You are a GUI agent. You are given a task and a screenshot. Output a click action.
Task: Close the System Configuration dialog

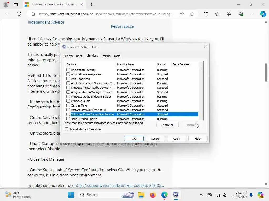(205, 47)
